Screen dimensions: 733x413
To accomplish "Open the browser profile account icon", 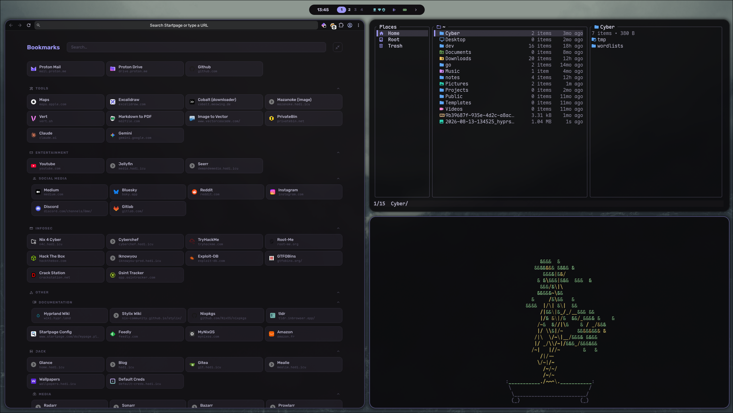I will coord(350,25).
